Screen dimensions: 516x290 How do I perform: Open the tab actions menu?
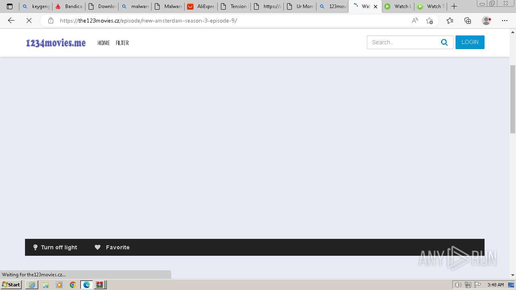[x=10, y=6]
